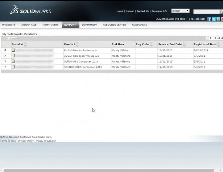Sort table by Product column arrows
The height and width of the screenshot is (172, 223).
coord(77,44)
